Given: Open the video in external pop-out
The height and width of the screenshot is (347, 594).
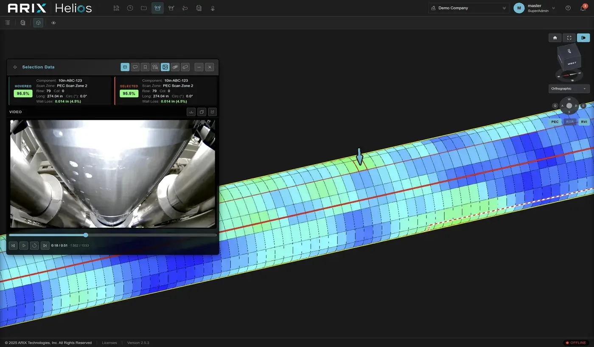Looking at the screenshot, I should [213, 112].
